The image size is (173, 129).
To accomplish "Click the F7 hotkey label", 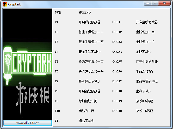I will click(x=57, y=81).
